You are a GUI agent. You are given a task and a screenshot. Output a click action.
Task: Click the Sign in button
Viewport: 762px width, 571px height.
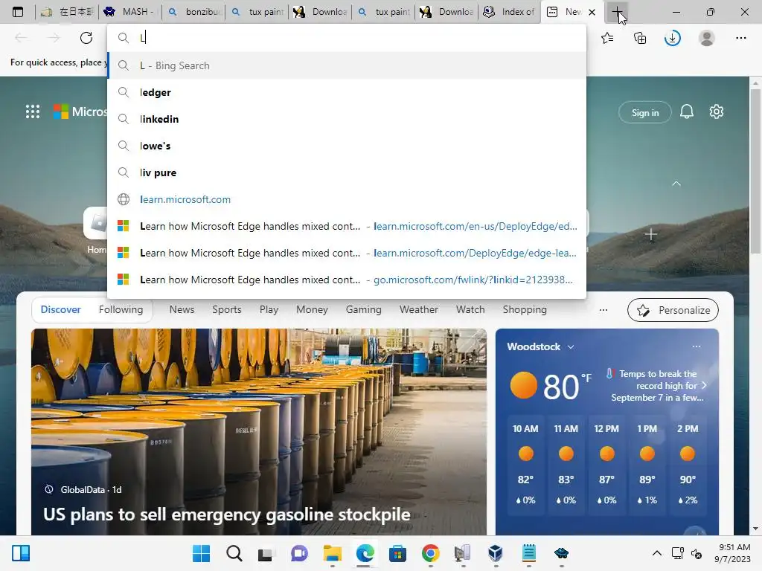click(x=645, y=113)
